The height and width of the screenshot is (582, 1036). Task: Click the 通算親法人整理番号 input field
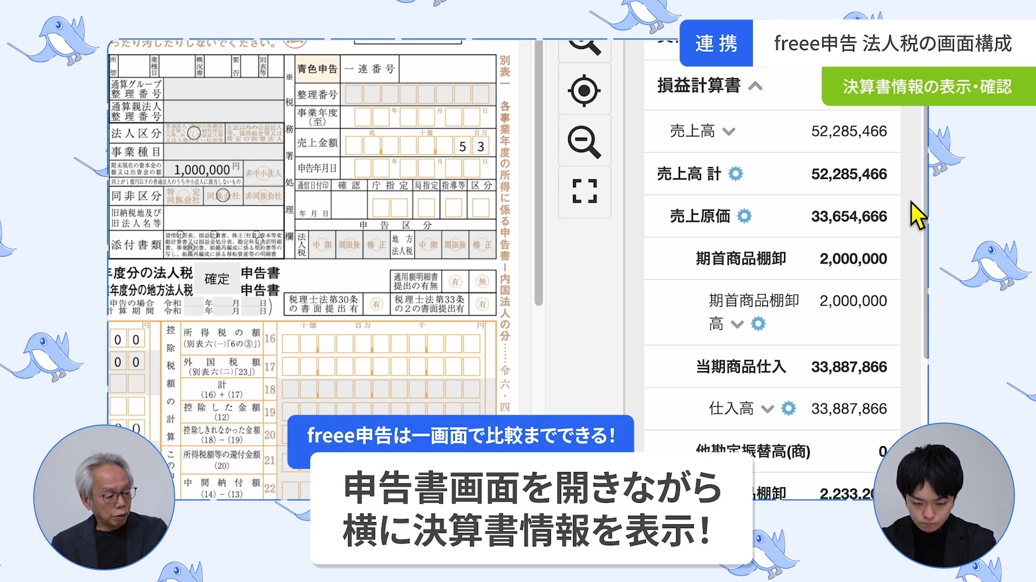point(223,111)
